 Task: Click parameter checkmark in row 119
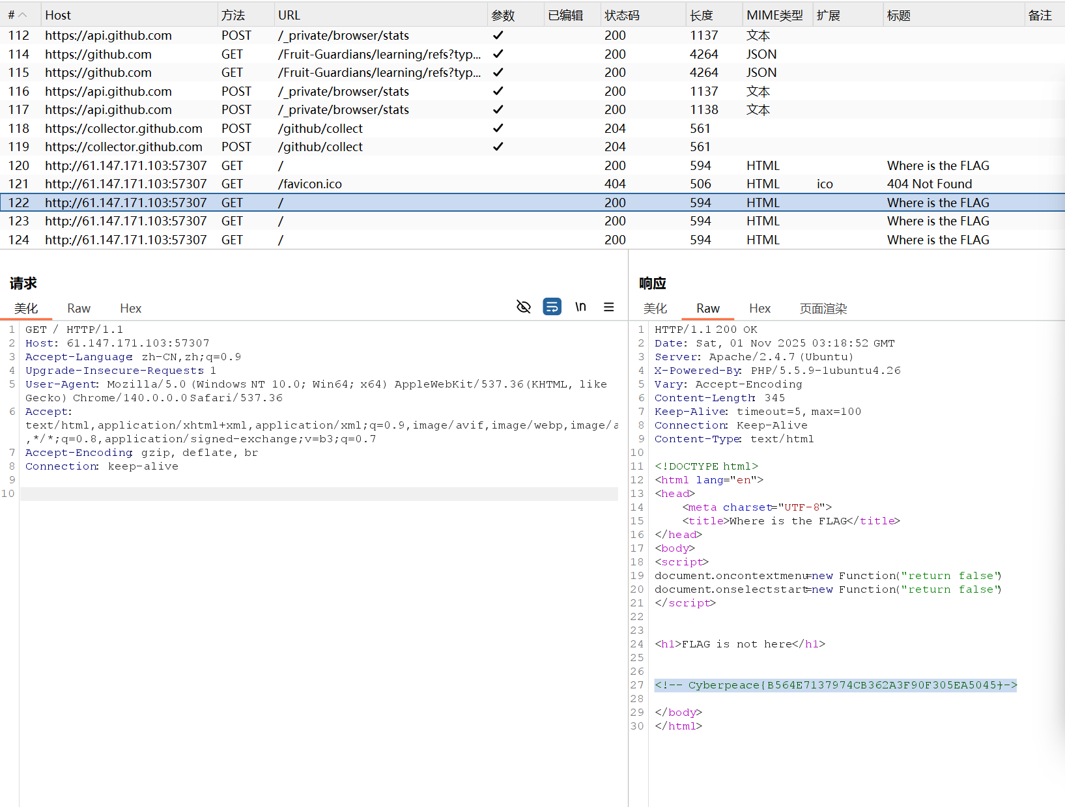tap(498, 147)
